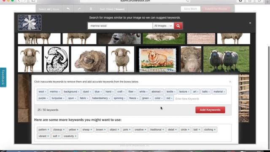Remove the hand keyword tag

pos(109,92)
